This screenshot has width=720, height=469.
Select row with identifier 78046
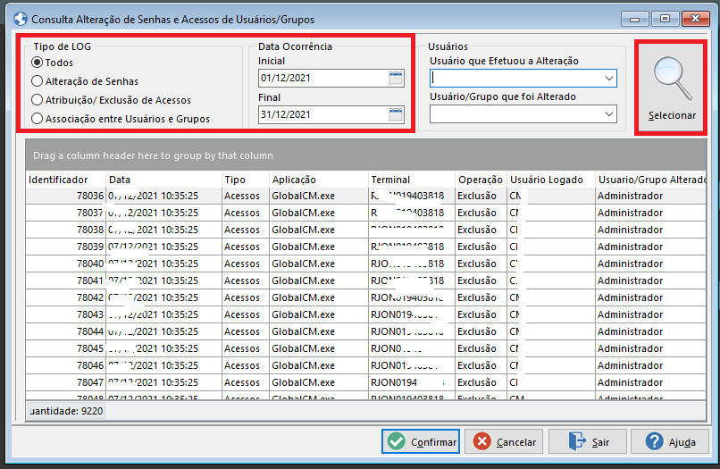(365, 366)
